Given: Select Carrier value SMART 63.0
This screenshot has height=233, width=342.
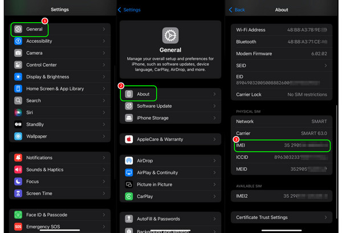Looking at the screenshot, I should (314, 133).
